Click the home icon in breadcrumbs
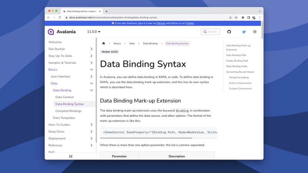This screenshot has width=308, height=173. pos(104,43)
